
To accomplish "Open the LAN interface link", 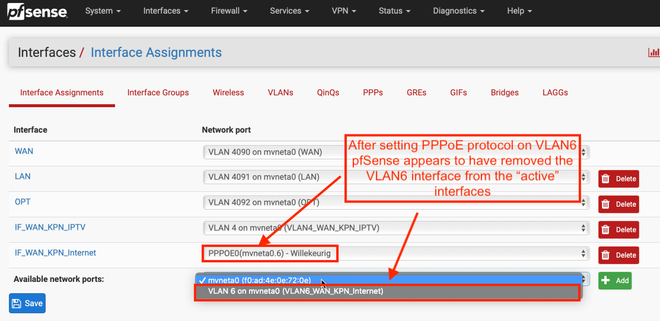I will [x=23, y=176].
